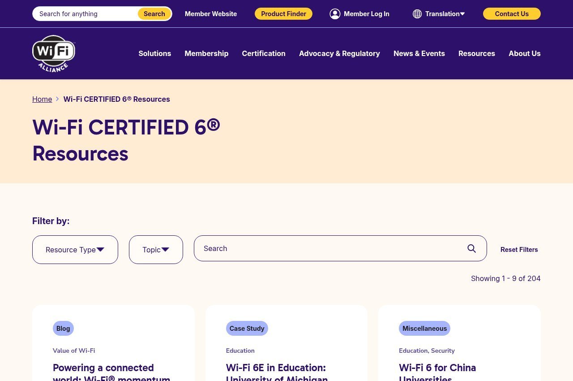The width and height of the screenshot is (573, 381).
Task: Open 'Powering a connected world' article
Action: coord(111,372)
